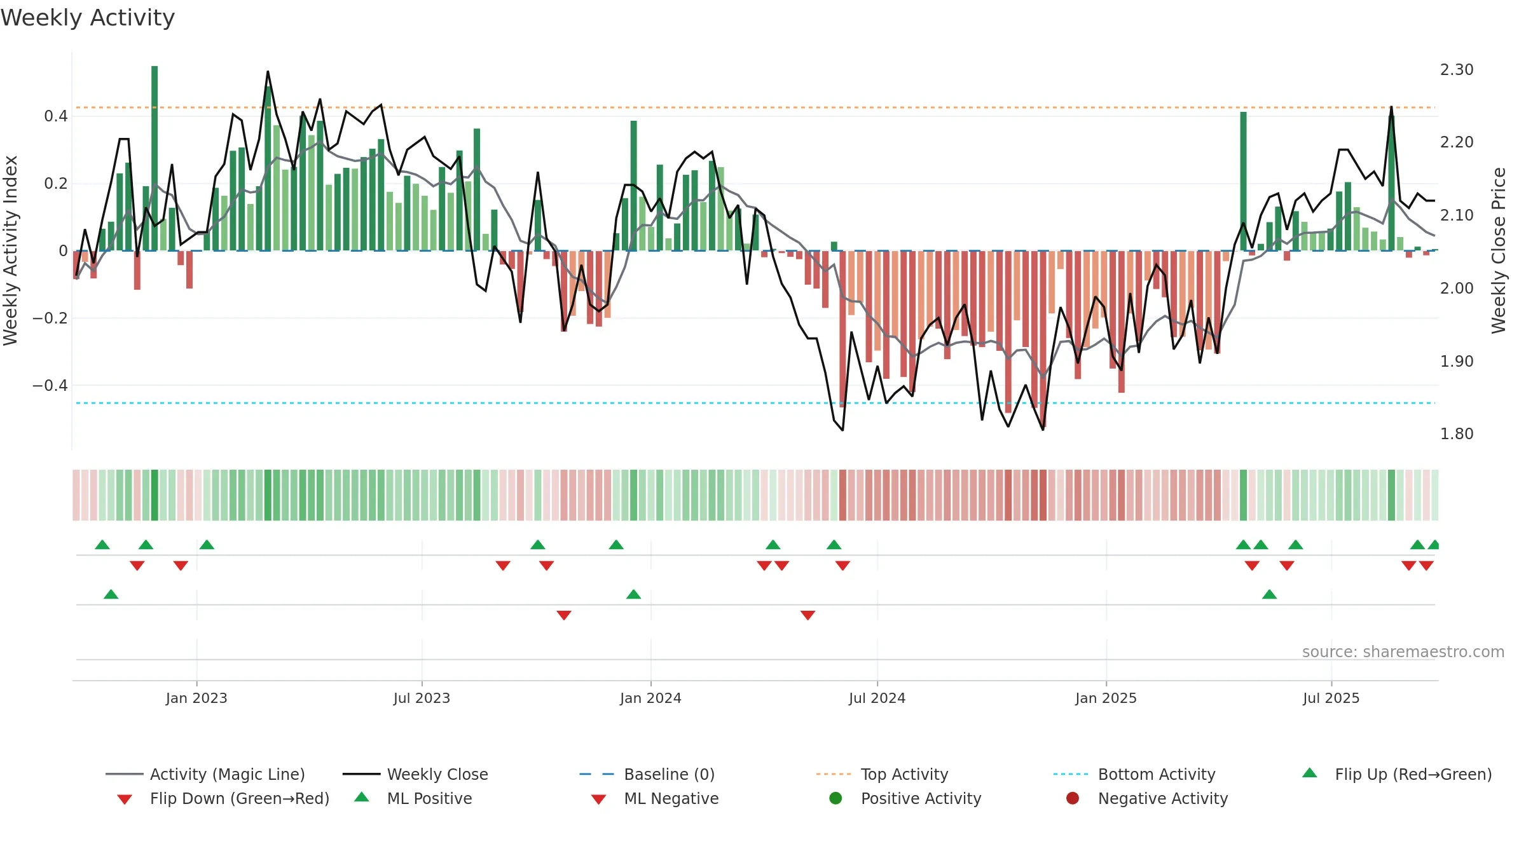Screen dimensions: 1526x858
Task: Click the 2.30 close price tick label
Action: (x=1457, y=69)
